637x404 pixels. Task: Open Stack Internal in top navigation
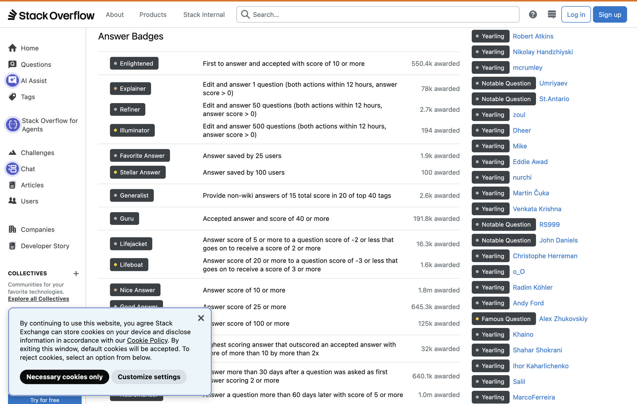pyautogui.click(x=204, y=15)
